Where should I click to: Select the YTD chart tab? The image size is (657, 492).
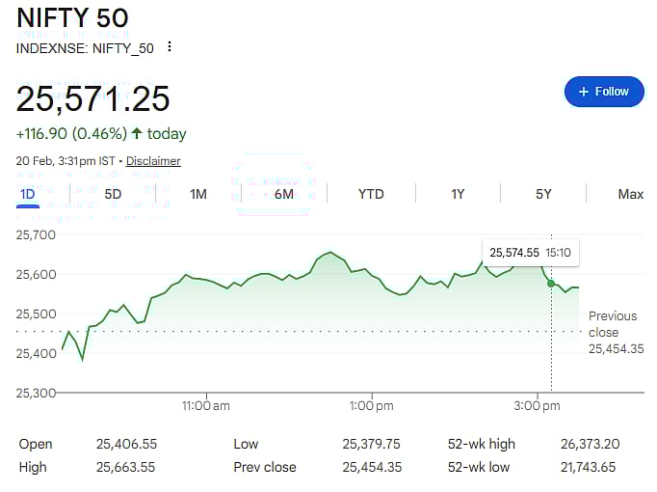pyautogui.click(x=371, y=194)
